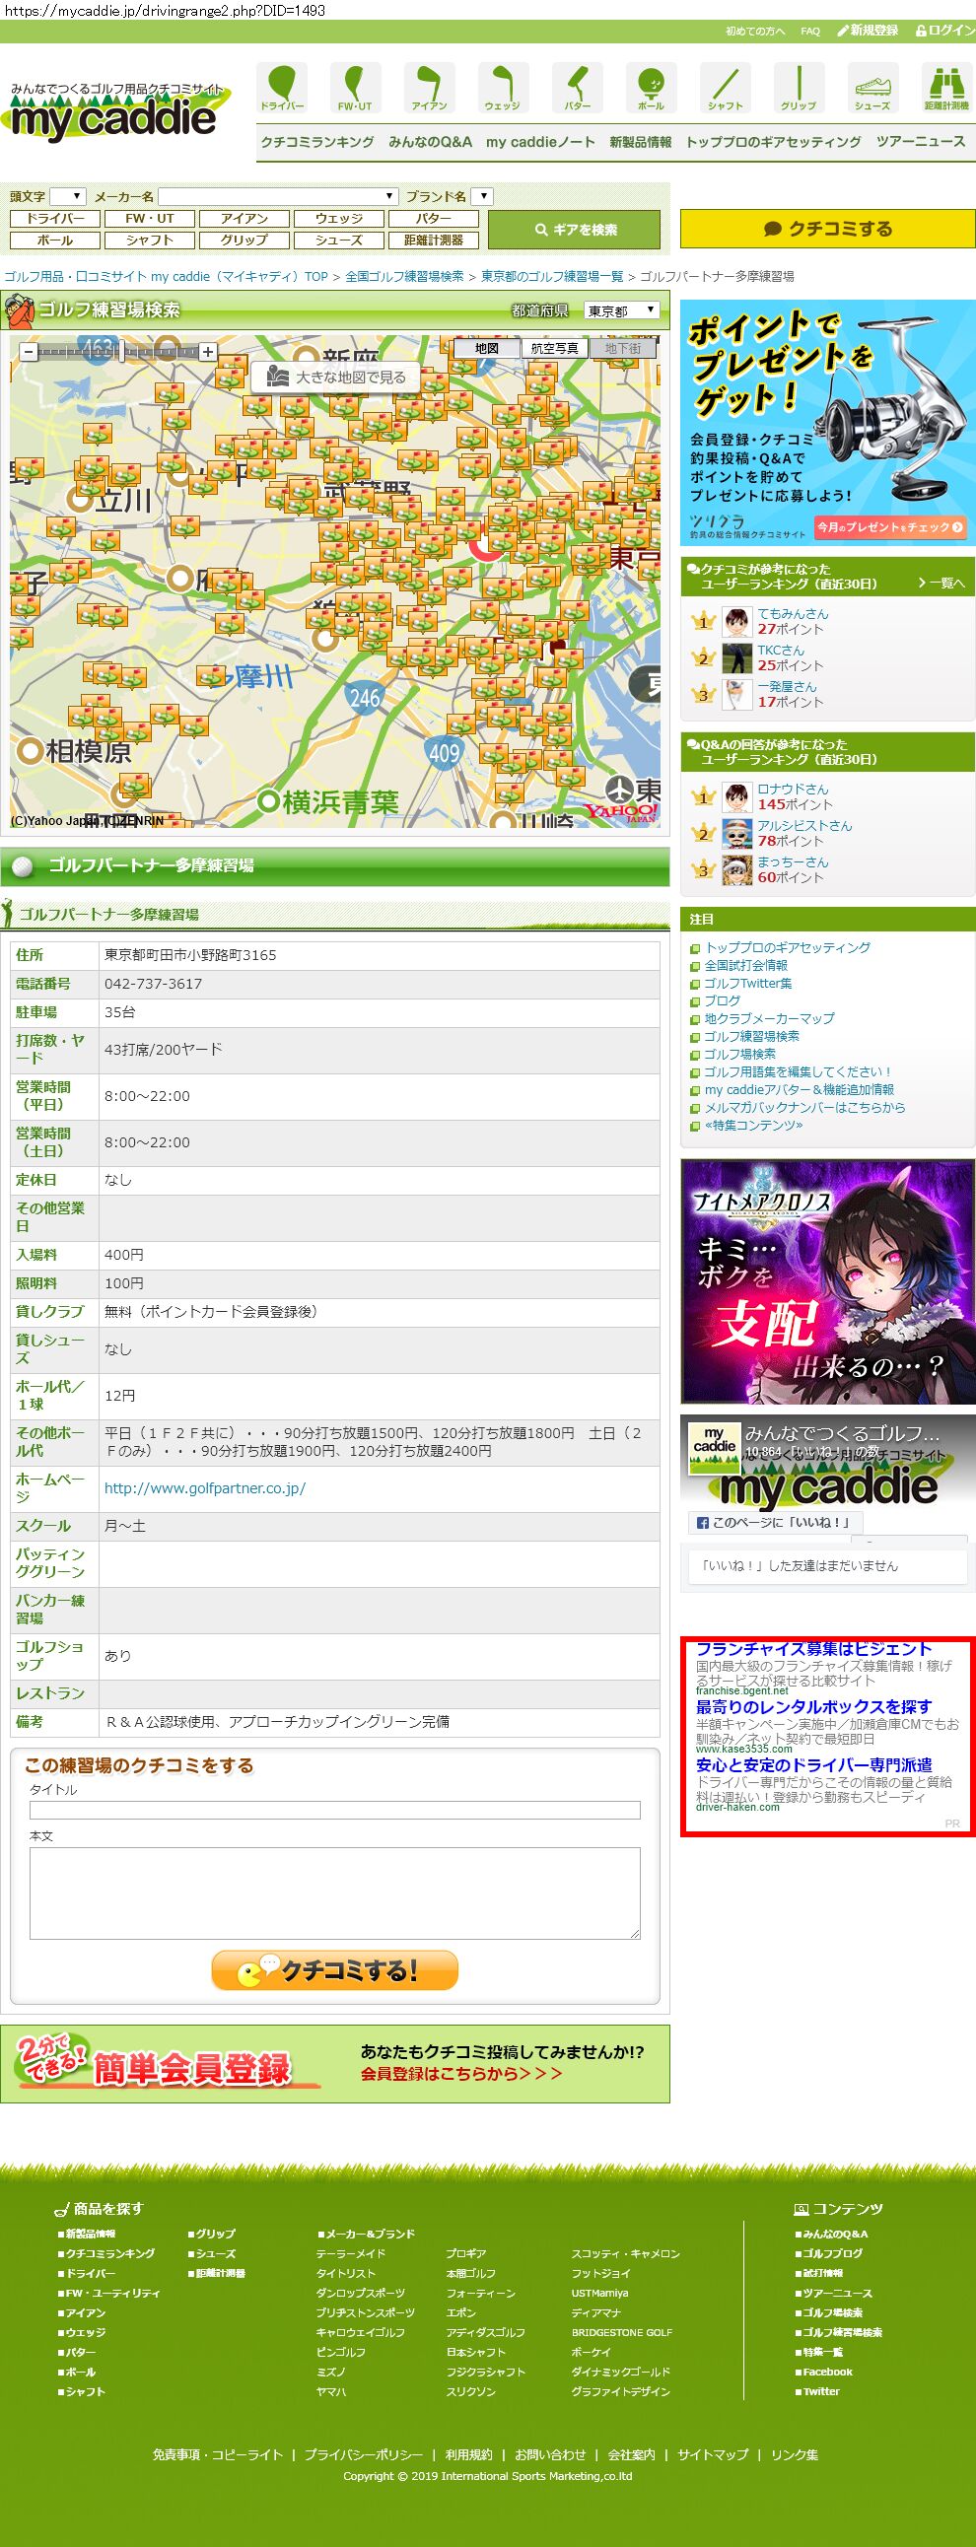Open フランチャイズ募集はビジェント ad link
Screen dimensions: 976x2547
click(814, 1648)
